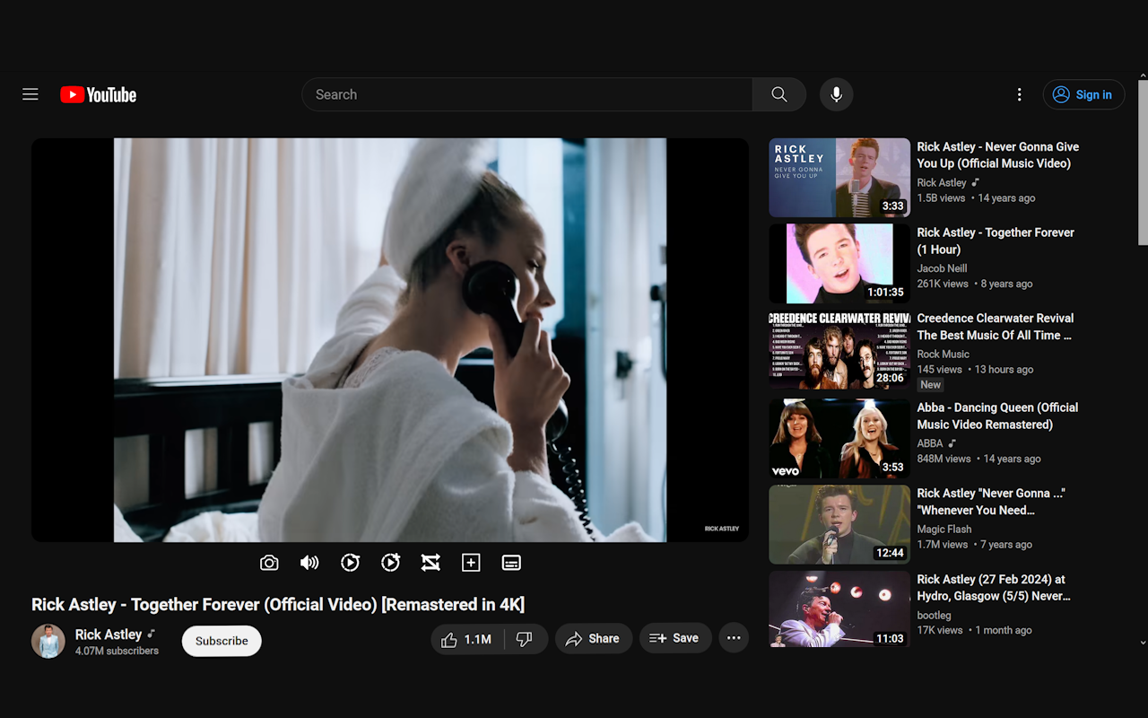1148x718 pixels.
Task: Open the hamburger menu
Action: click(x=30, y=94)
